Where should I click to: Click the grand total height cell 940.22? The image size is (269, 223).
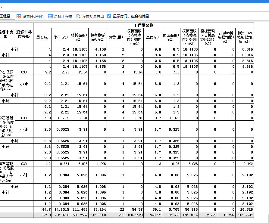coord(152,215)
